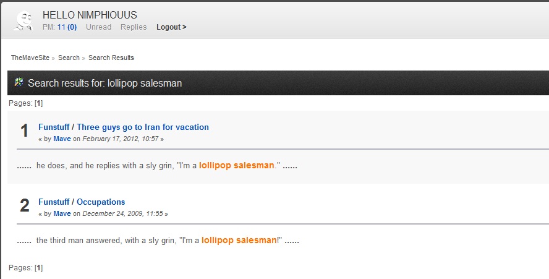Select page 1 at top pagination
The height and width of the screenshot is (279, 549).
click(38, 103)
